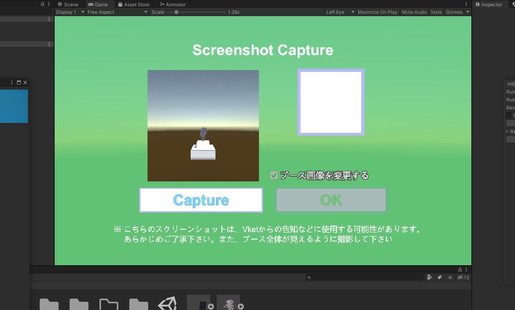Click the booth camera preview image

click(203, 126)
